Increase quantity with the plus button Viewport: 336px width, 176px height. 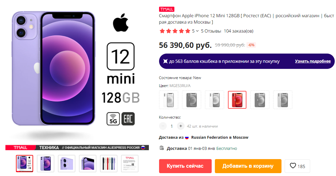click(x=181, y=126)
